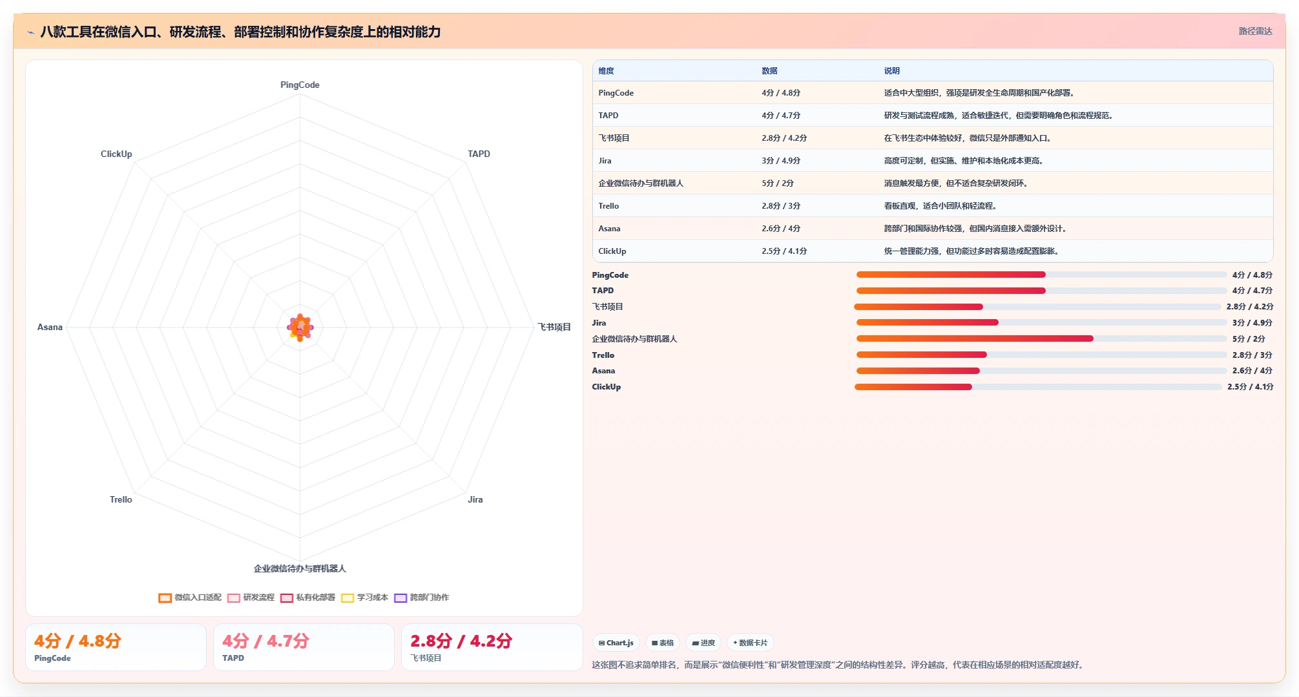Select the ClickUp table row name
Screen dimensions: 1299x697
tap(612, 251)
